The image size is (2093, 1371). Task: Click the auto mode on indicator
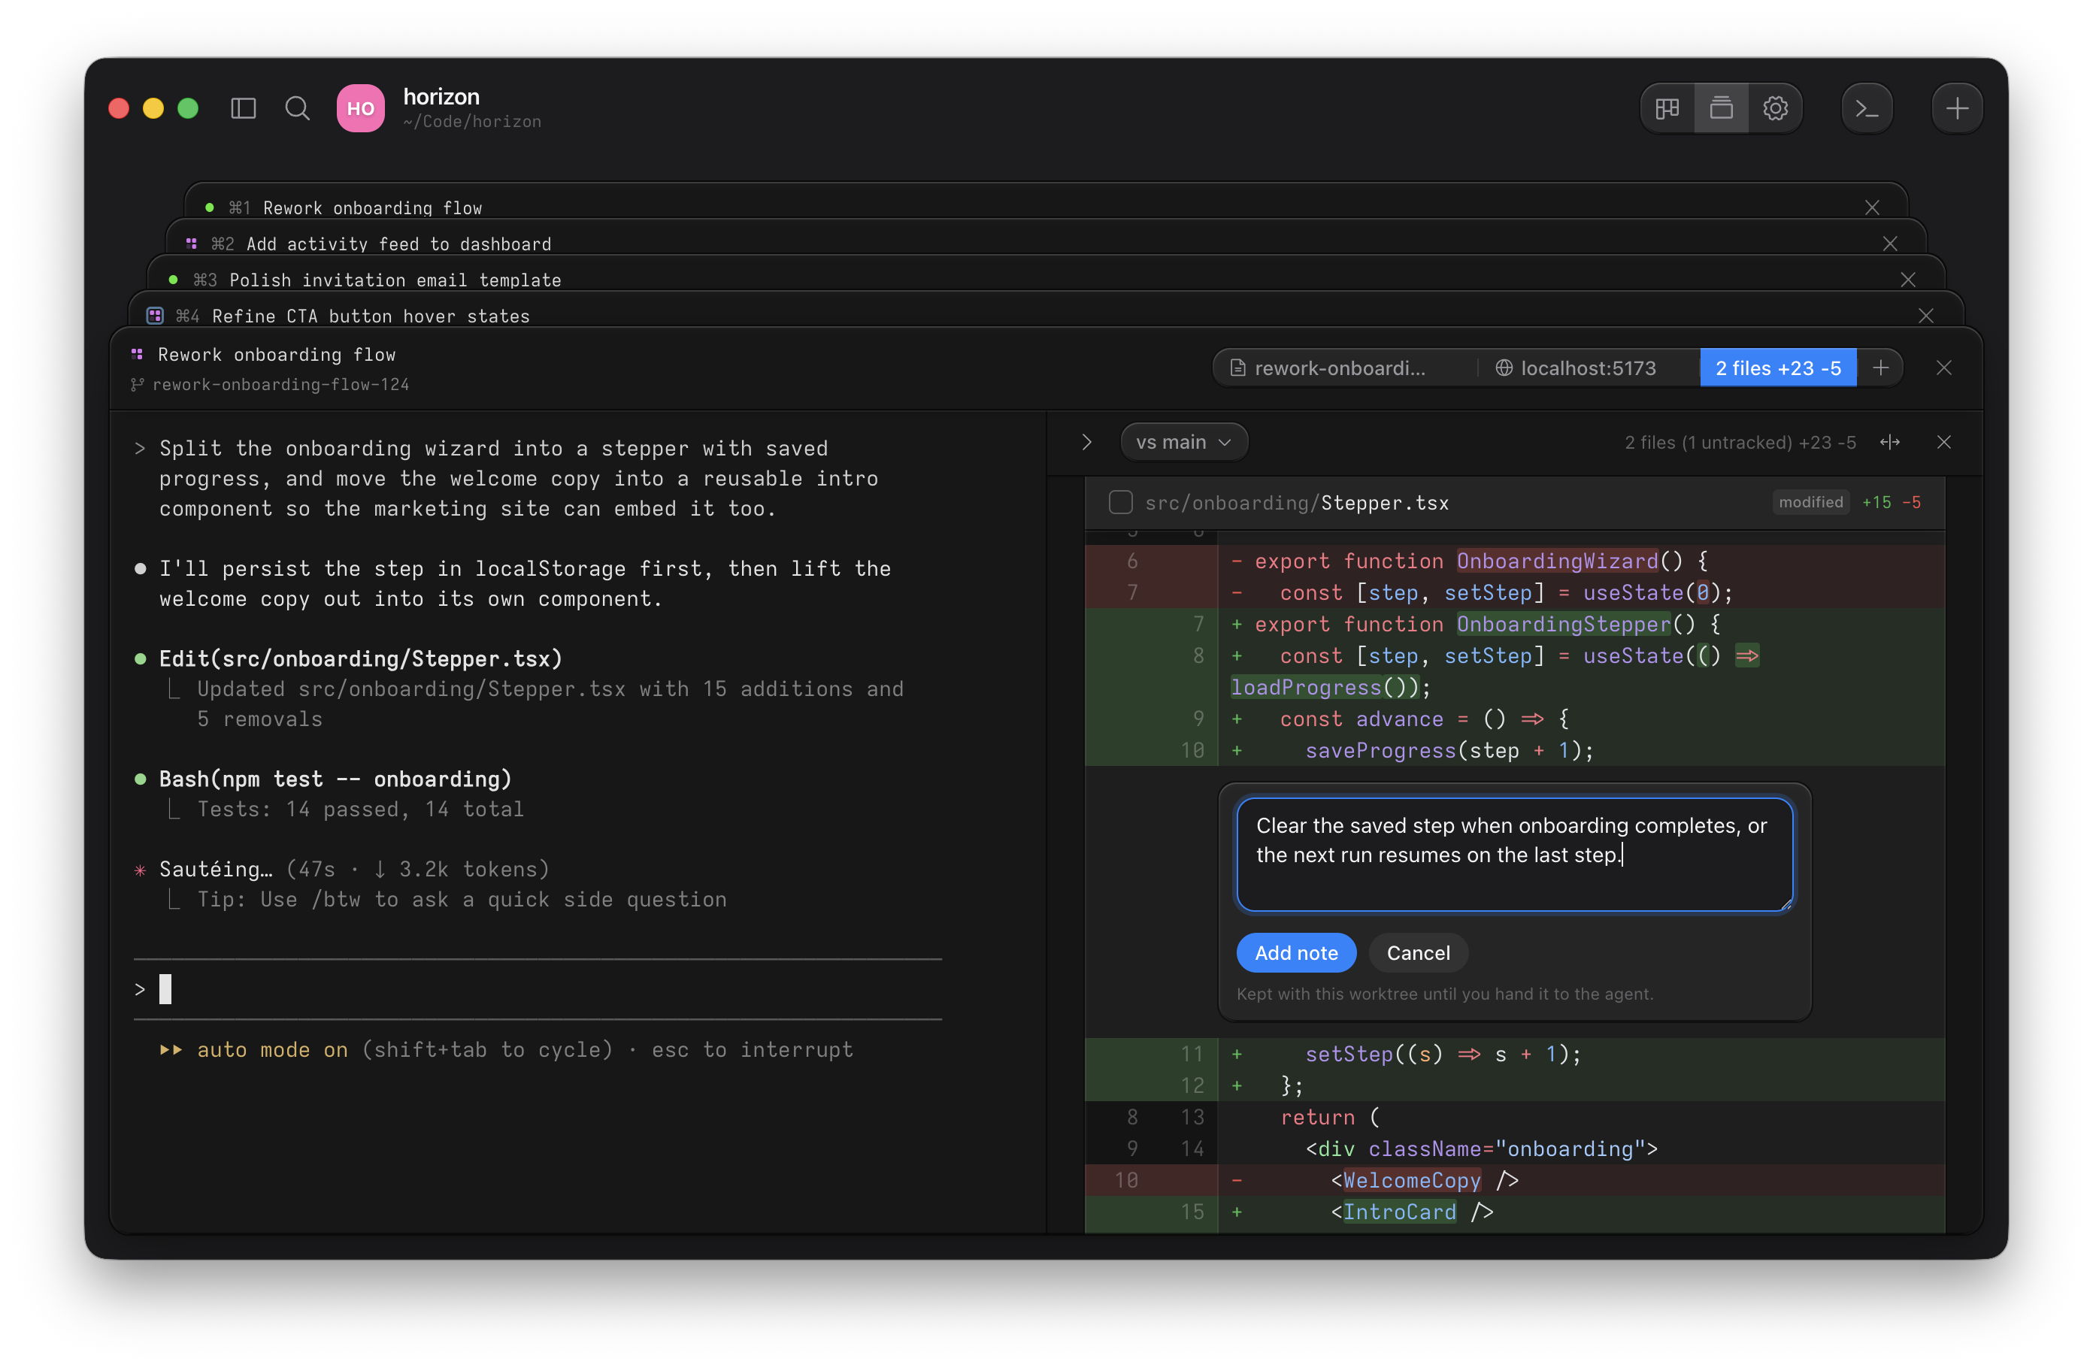(x=271, y=1049)
